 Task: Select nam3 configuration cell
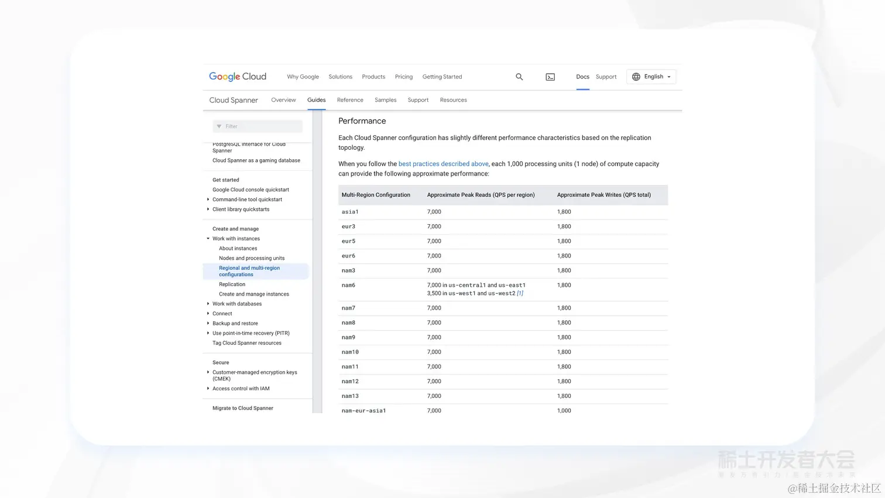[348, 270]
